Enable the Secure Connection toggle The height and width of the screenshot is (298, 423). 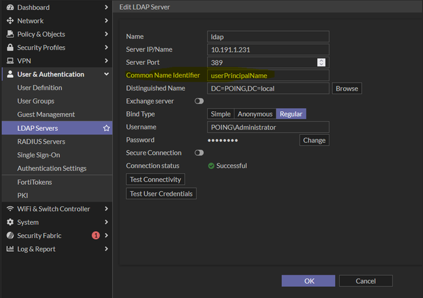199,153
